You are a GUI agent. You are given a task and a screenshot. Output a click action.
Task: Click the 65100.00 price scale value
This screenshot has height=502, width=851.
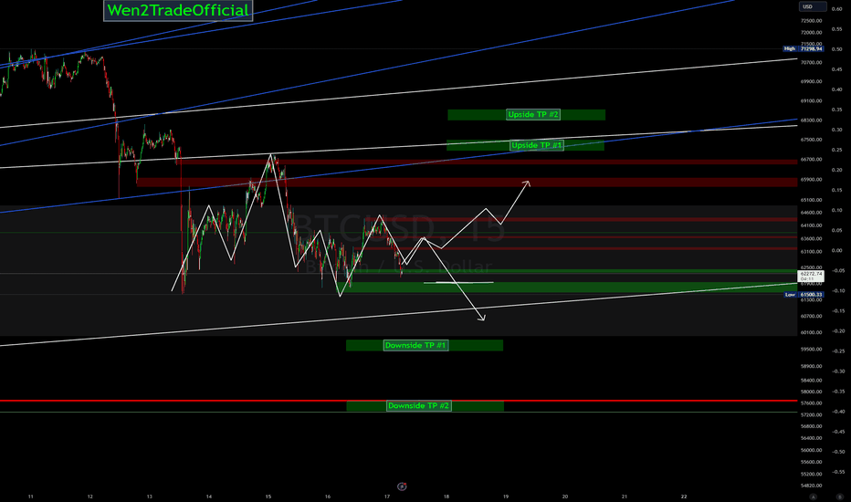point(812,200)
